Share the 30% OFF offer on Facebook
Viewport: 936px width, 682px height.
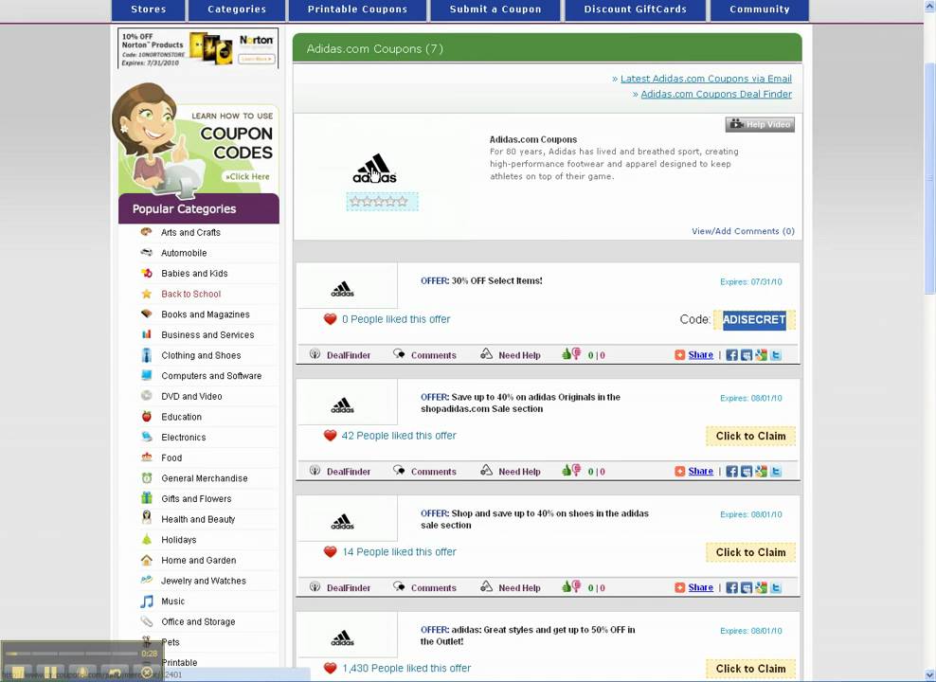tap(731, 355)
